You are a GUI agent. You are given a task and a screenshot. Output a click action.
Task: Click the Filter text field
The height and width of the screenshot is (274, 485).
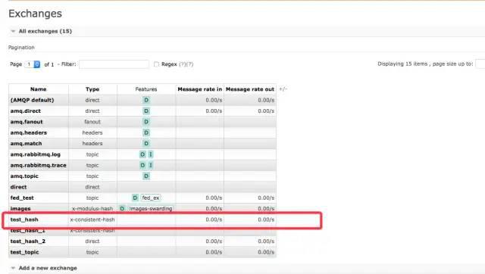click(x=114, y=64)
